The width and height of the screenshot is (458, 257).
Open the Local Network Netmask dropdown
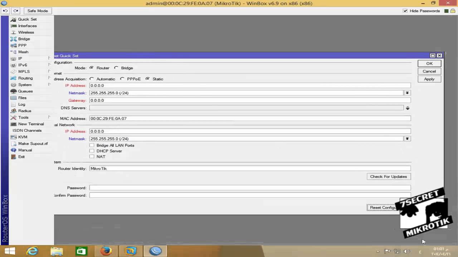407,139
